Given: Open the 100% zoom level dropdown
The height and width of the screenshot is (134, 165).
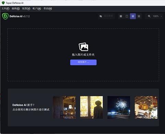Looking at the screenshot, I should click(157, 16).
